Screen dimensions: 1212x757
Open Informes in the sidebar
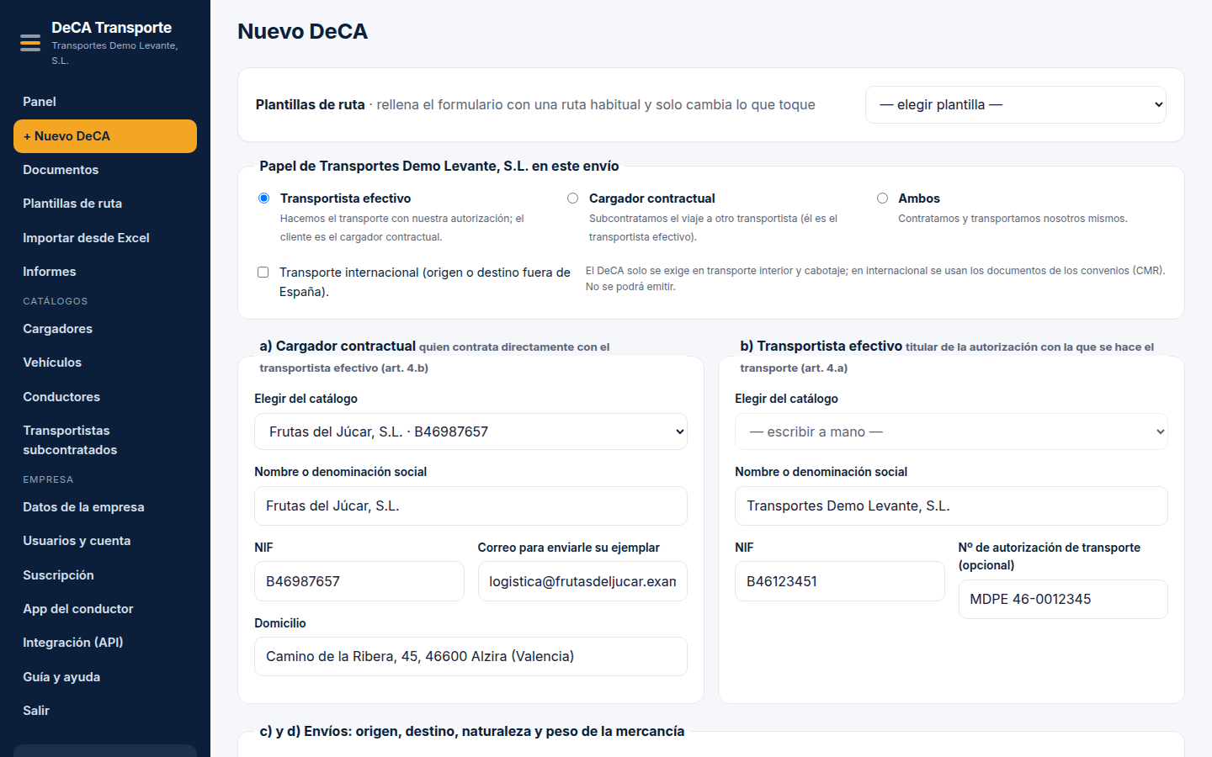tap(105, 272)
